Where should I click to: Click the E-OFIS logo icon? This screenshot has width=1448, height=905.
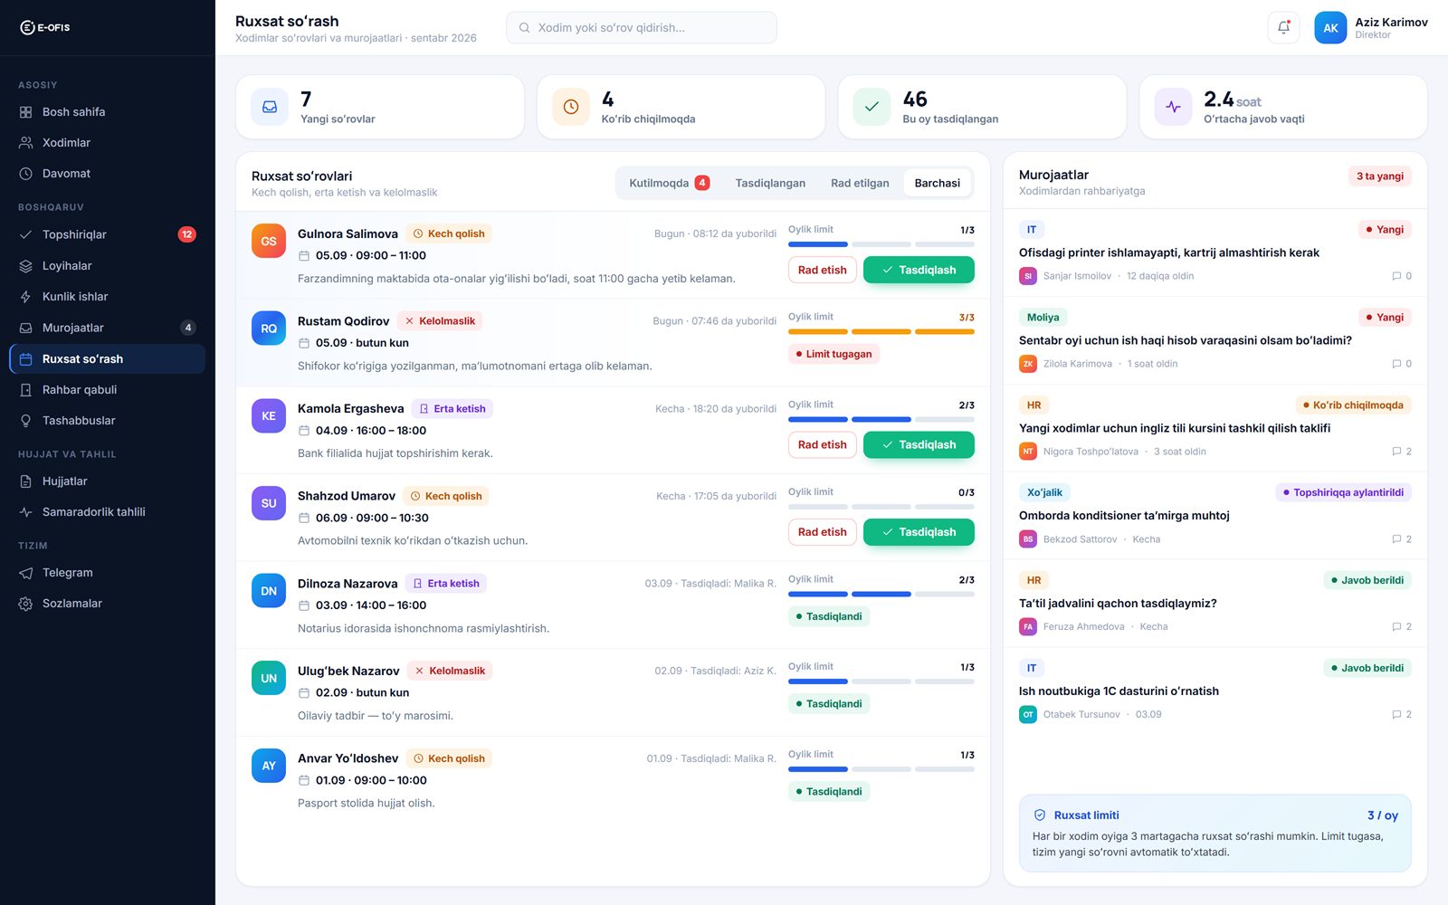pyautogui.click(x=27, y=27)
